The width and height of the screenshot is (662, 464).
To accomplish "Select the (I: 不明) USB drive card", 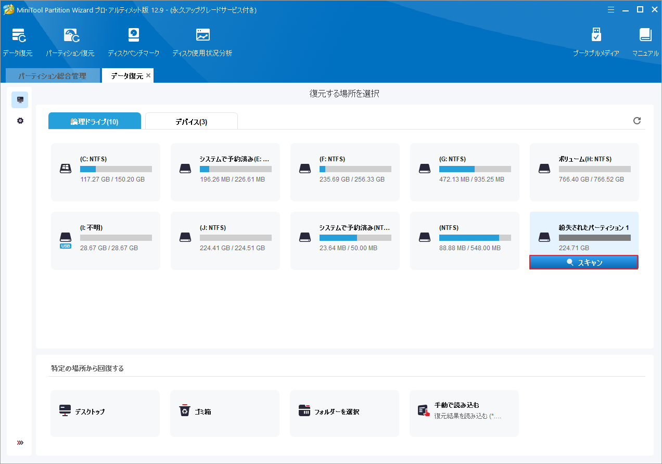I will tap(106, 241).
